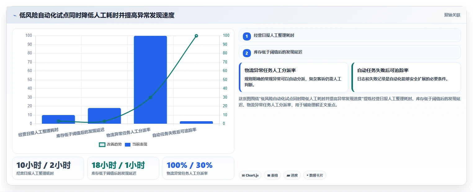
Task: Click x-axis label 库存低于阈值后的发现延迟
Action: [80, 133]
